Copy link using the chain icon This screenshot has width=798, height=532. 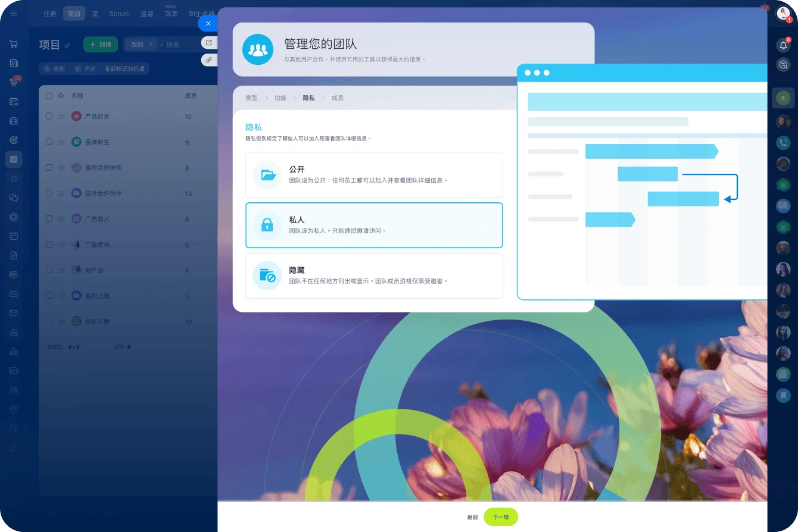208,60
